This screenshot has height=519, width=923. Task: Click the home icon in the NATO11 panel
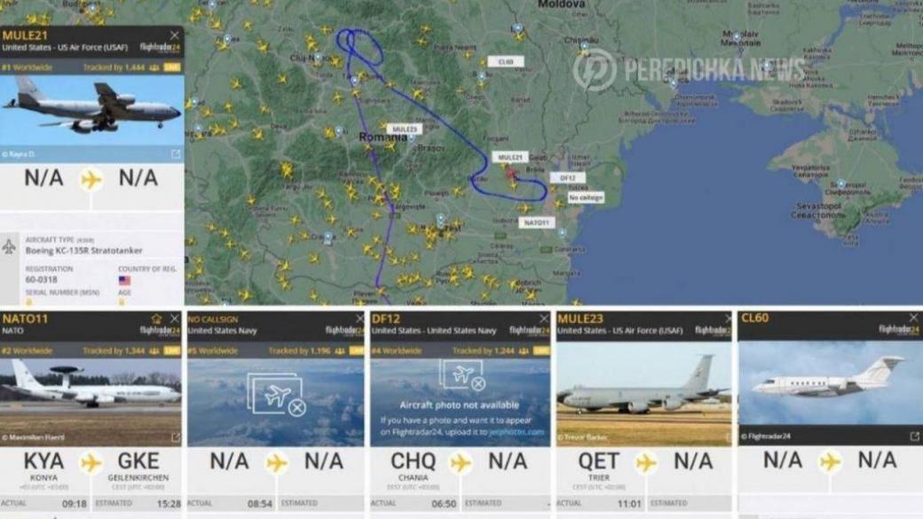[156, 318]
